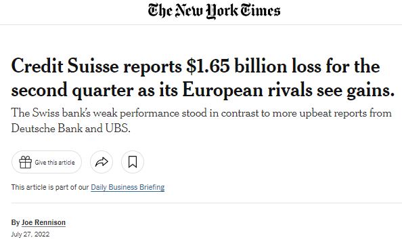Viewport: 402px width, 246px height.
Task: Click the subheading about Deutsche Bank and UBS
Action: [201, 121]
